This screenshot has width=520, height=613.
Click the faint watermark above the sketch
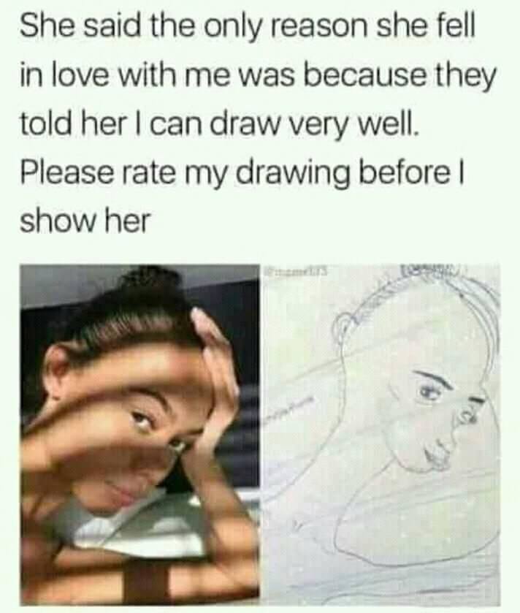click(297, 270)
